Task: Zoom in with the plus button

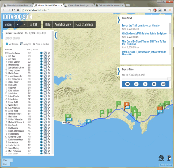Action: tap(17, 24)
